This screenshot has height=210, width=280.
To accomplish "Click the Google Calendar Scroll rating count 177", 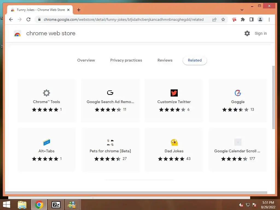I will click(x=252, y=159).
